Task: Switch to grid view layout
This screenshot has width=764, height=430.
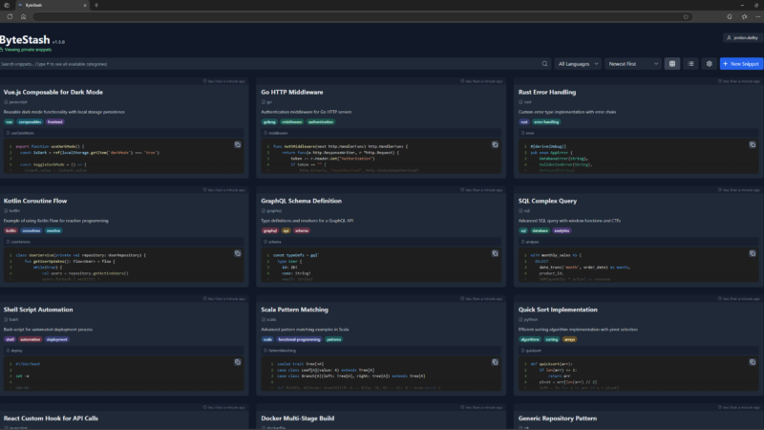Action: pyautogui.click(x=673, y=63)
